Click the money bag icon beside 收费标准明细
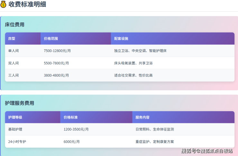 coord(4,4)
